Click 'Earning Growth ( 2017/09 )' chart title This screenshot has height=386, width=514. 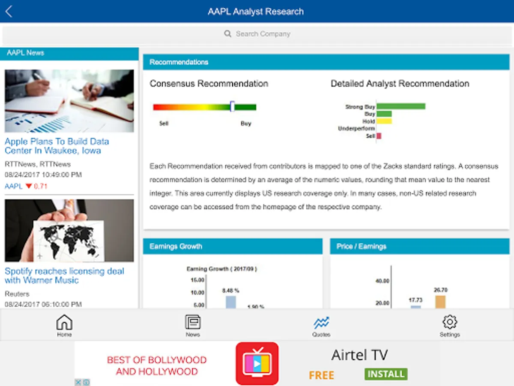click(222, 269)
